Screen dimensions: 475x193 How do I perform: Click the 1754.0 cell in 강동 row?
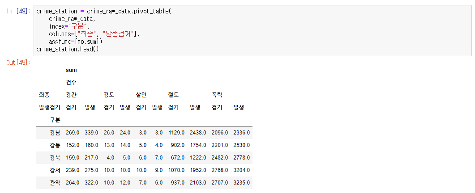198,145
